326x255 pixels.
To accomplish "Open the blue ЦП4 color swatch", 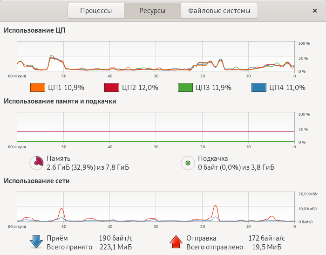I will 259,87.
